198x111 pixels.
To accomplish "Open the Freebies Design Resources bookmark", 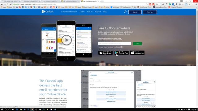I will click(x=160, y=7).
